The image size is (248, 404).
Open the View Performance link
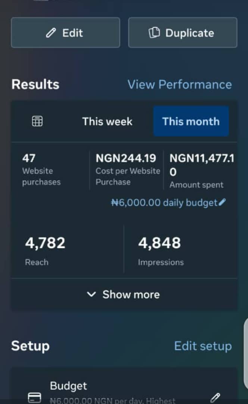click(180, 85)
